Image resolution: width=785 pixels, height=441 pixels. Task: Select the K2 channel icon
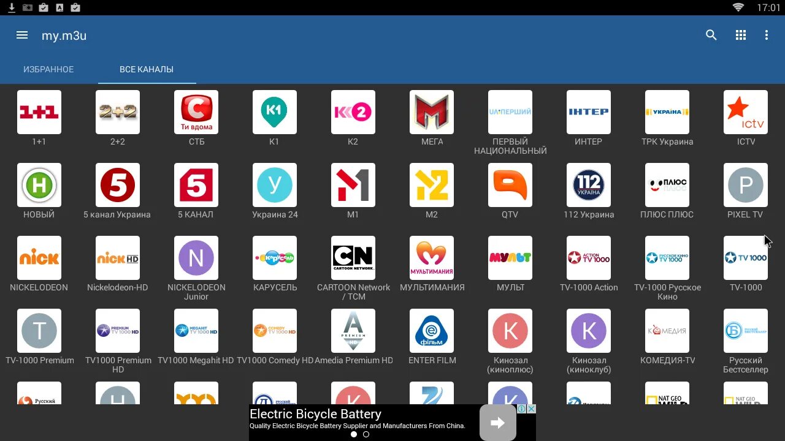pyautogui.click(x=353, y=112)
